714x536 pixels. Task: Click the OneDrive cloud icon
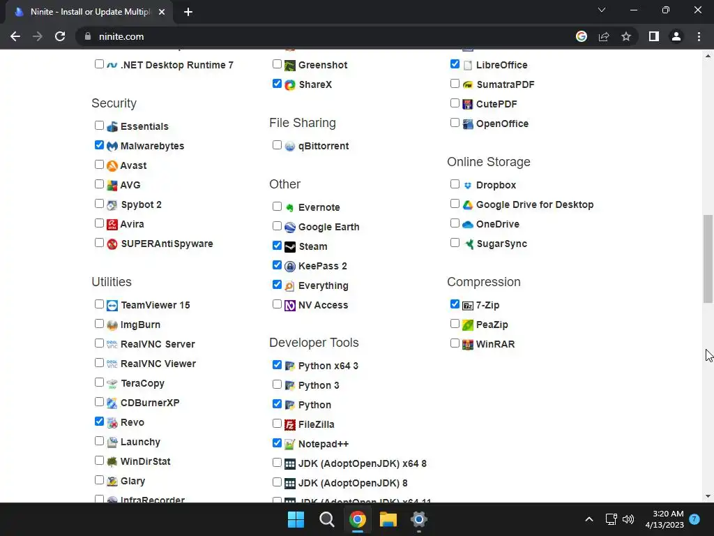click(468, 224)
